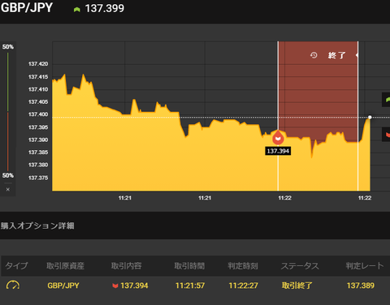Click GBP/JPY in the trade row

tap(63, 286)
